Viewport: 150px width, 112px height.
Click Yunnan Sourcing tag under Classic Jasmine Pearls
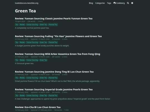point(32,25)
